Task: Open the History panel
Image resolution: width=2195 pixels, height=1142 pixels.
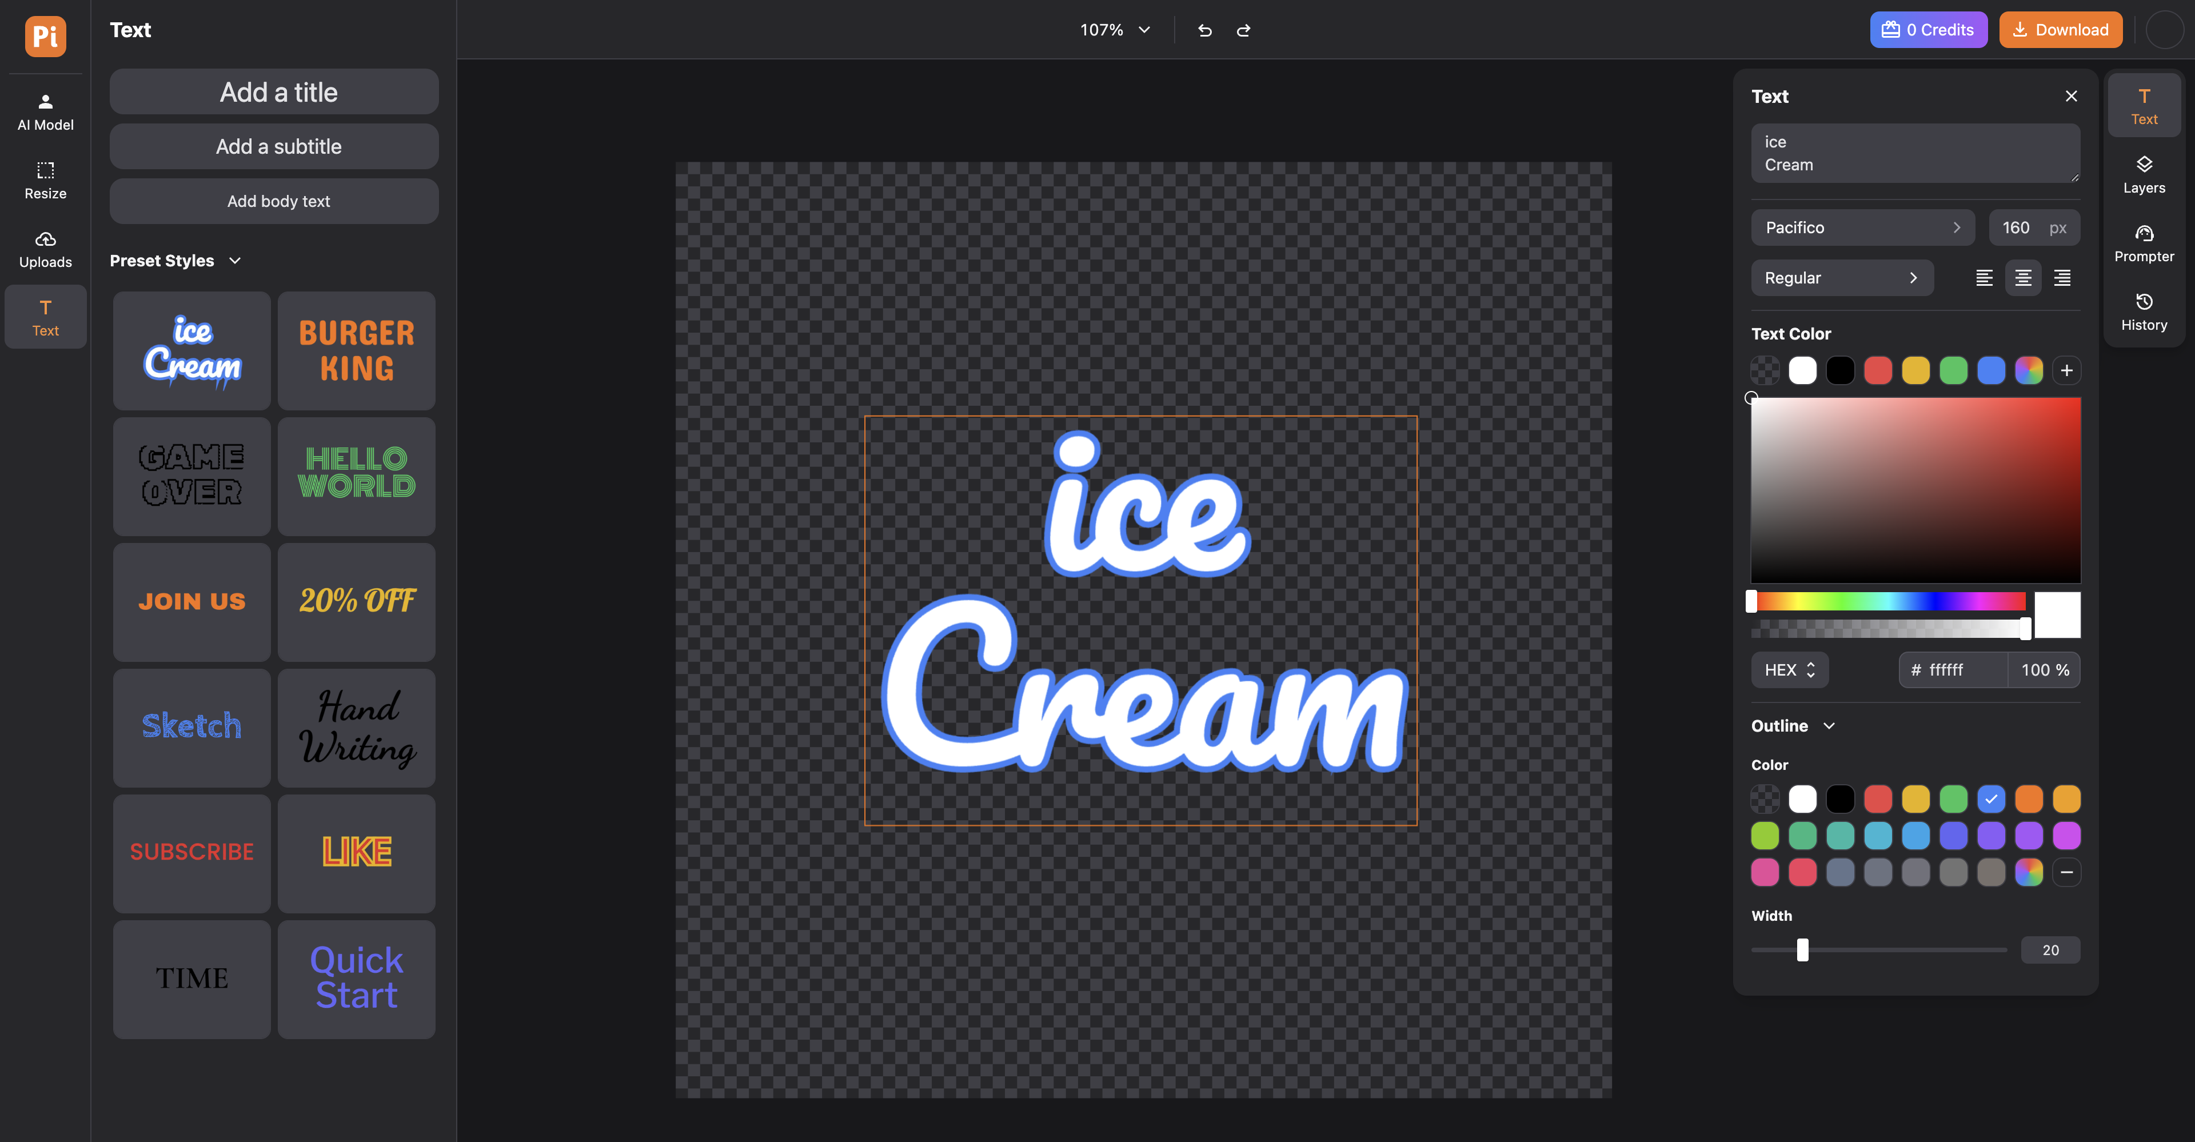Action: coord(2143,311)
